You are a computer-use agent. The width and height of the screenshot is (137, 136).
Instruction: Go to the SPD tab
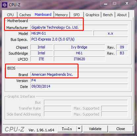coord(77,15)
